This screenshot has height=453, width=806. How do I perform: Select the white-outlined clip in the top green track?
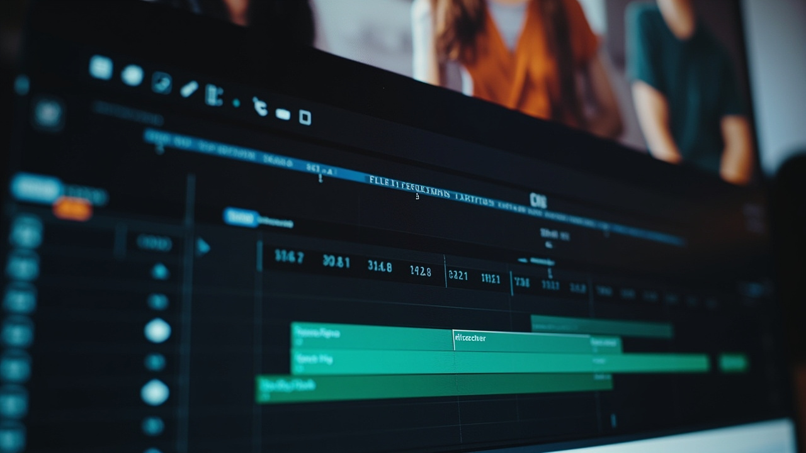pyautogui.click(x=522, y=342)
